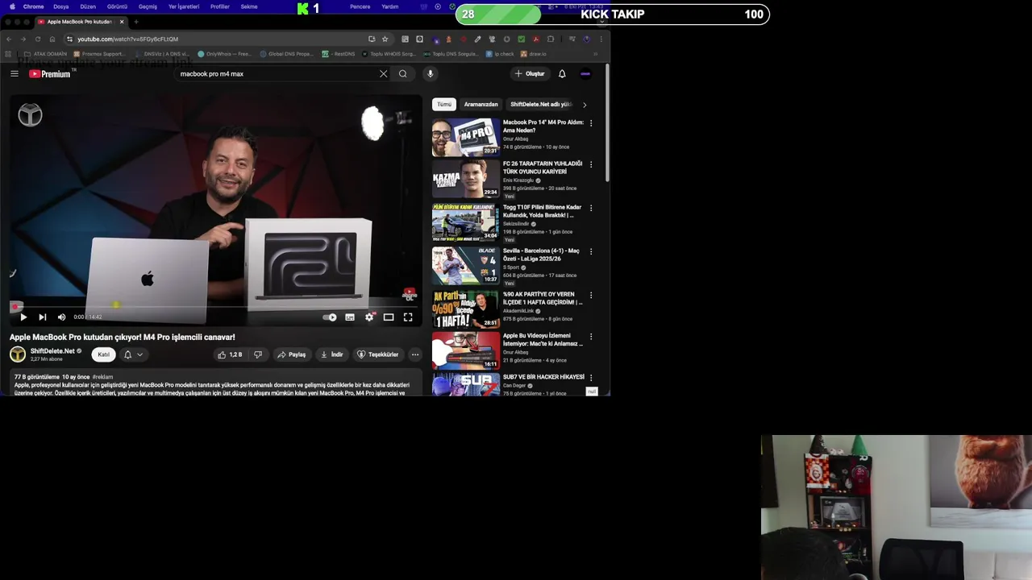Skip to the next video
The width and height of the screenshot is (1032, 580).
43,317
